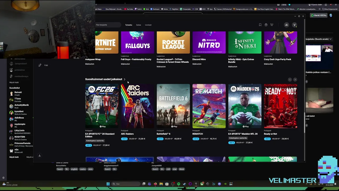Open the Muut kirjanmerkit folder
Screen dimensions: 339x191
click(x=330, y=9)
